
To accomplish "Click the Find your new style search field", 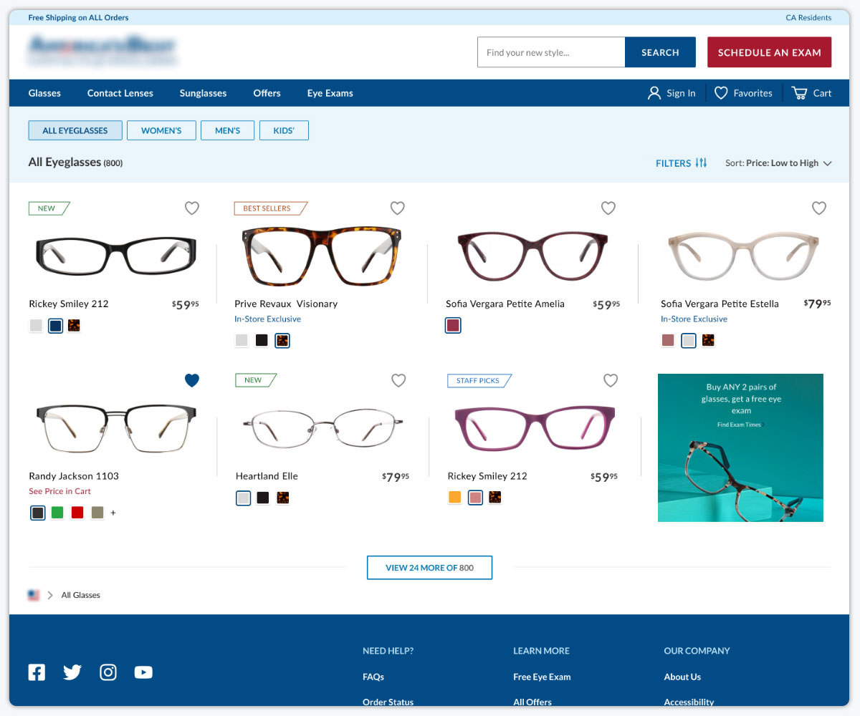I will tap(550, 52).
